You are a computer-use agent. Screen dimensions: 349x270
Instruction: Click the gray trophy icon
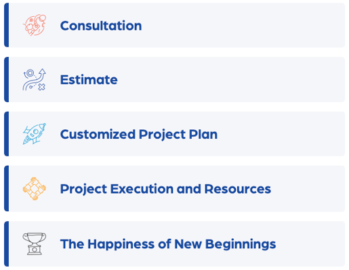[x=35, y=244]
